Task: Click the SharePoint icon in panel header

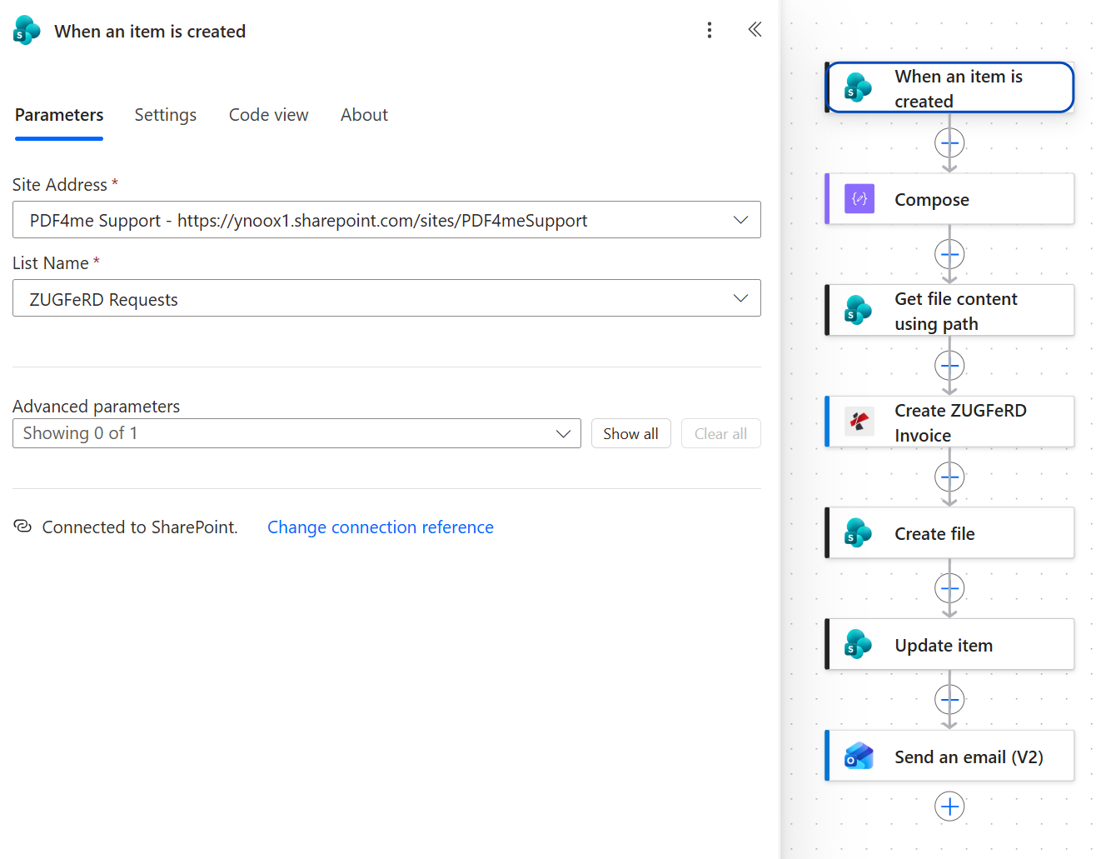Action: click(x=27, y=31)
